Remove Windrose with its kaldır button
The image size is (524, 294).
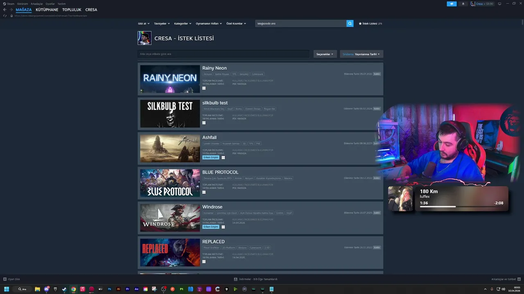(x=377, y=213)
